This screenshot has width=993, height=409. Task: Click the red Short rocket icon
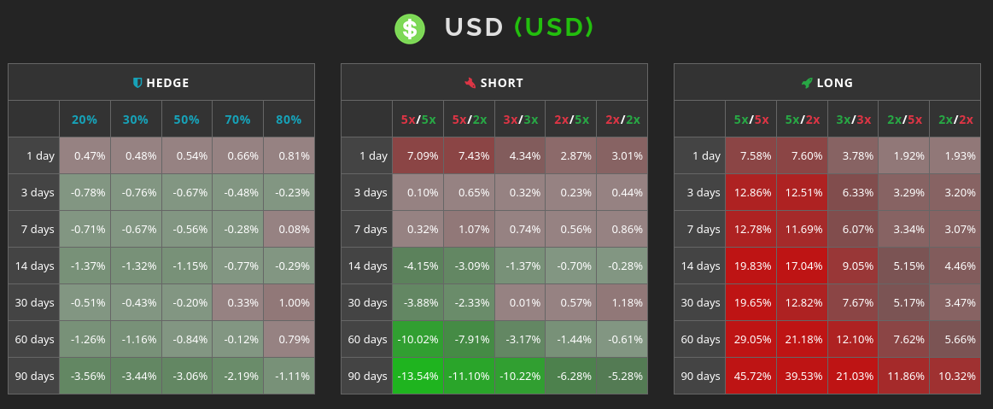pyautogui.click(x=470, y=82)
